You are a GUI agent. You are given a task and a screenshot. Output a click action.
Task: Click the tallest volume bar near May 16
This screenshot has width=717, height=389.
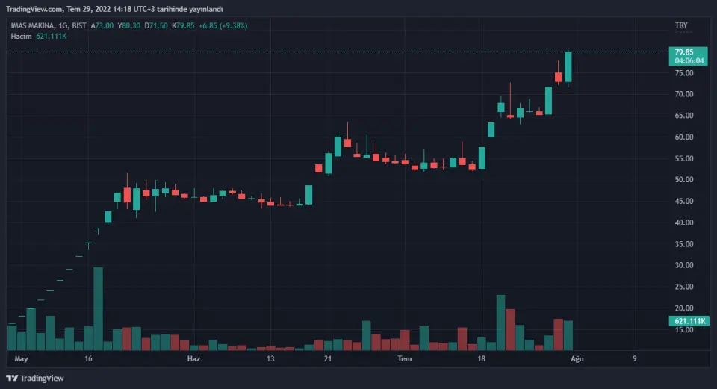98,308
